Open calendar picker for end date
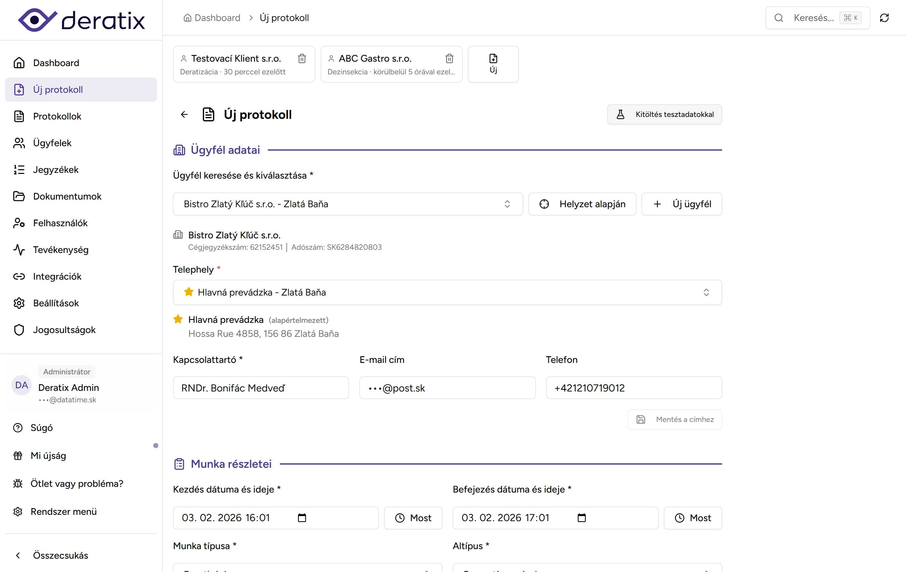906x572 pixels. 582,518
